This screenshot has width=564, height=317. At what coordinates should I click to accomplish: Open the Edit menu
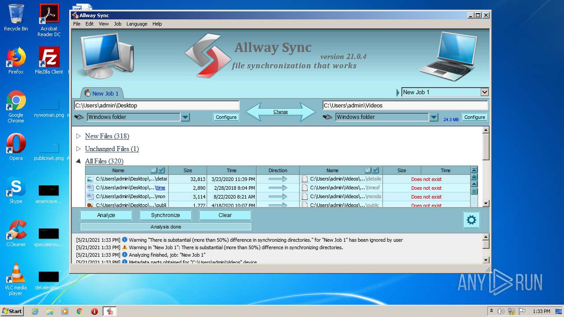click(x=89, y=24)
